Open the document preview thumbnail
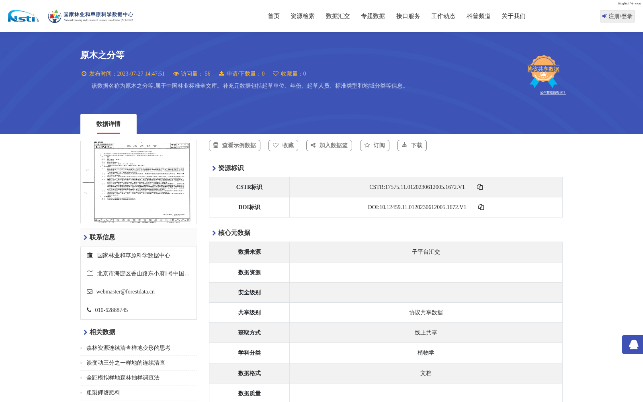Screen dimensions: 643x402 139,182
